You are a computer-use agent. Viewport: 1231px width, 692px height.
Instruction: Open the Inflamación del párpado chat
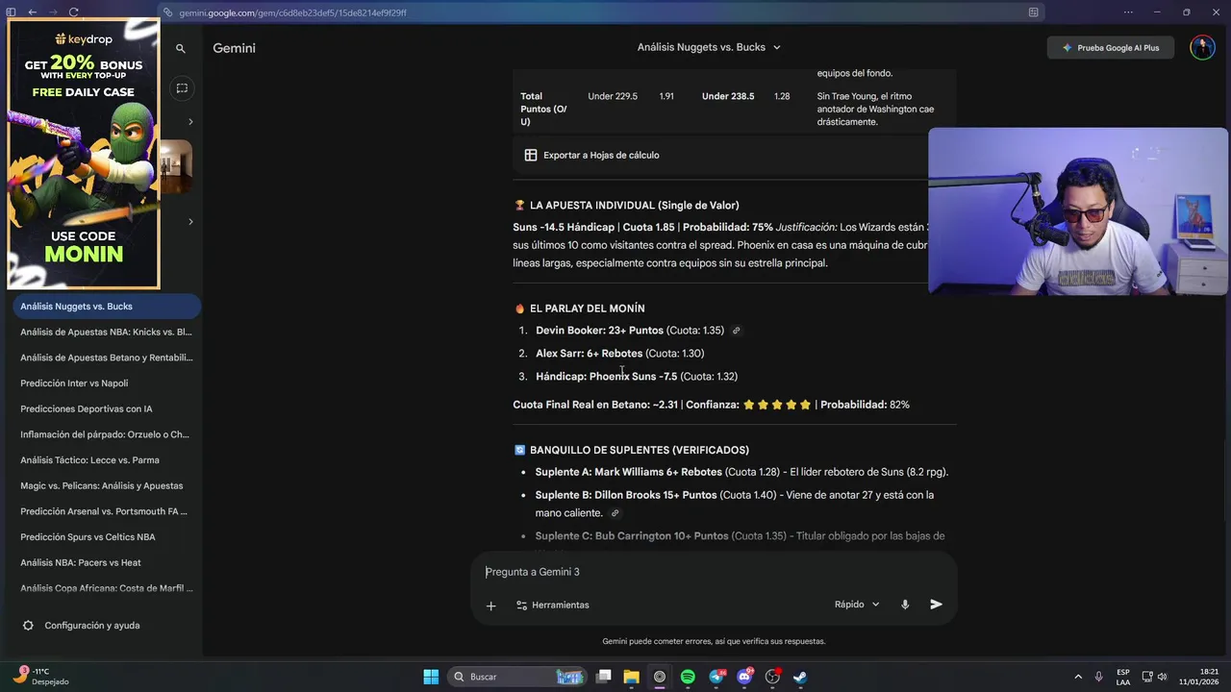coord(106,434)
